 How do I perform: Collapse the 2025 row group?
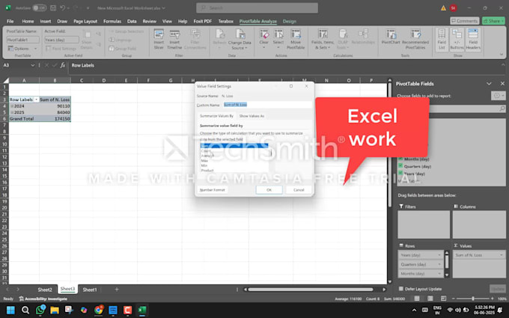point(12,112)
